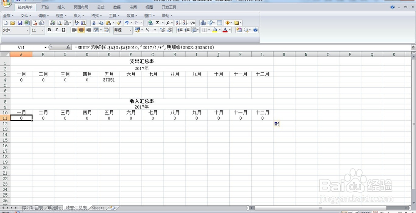416x213 pixels.
Task: Open Insert Function with the fx toolbar icon
Action: [168, 23]
